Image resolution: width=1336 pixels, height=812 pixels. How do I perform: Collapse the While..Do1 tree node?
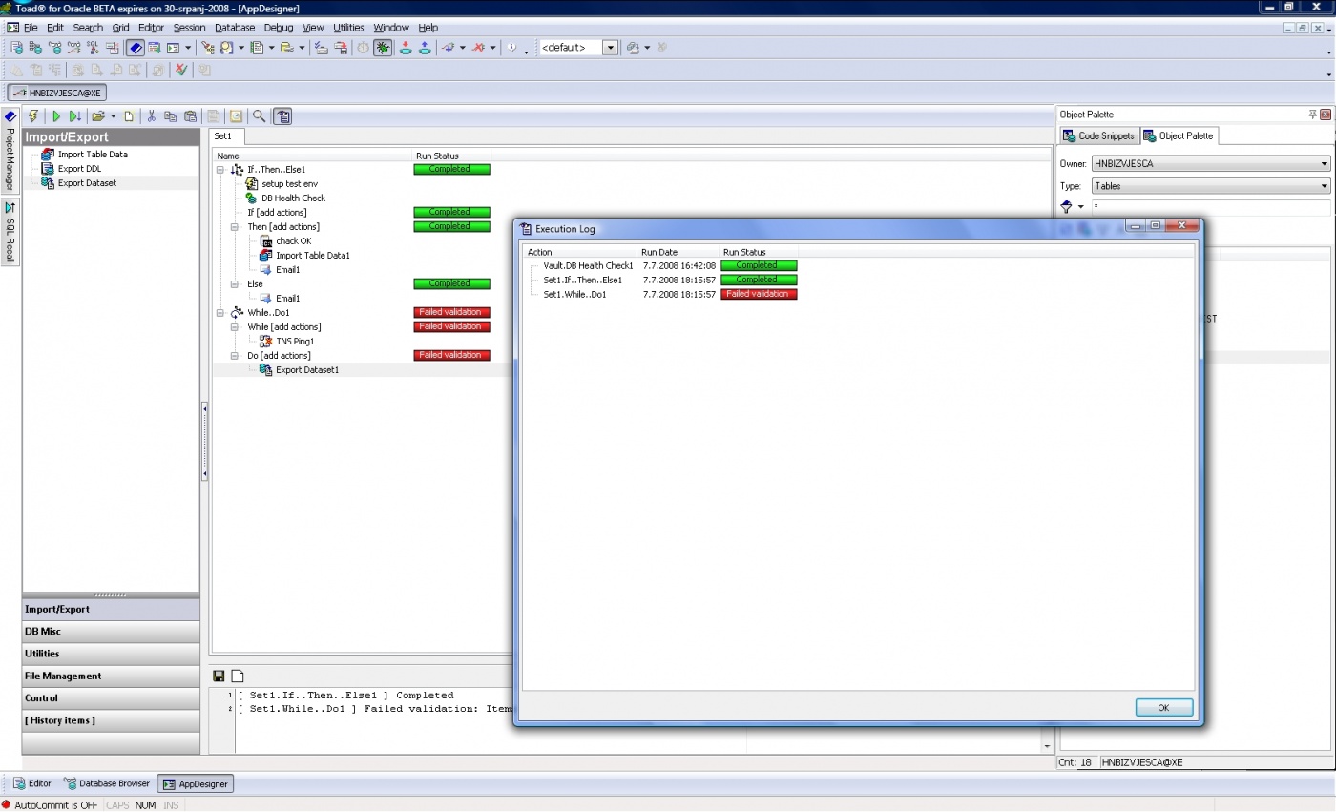point(220,313)
